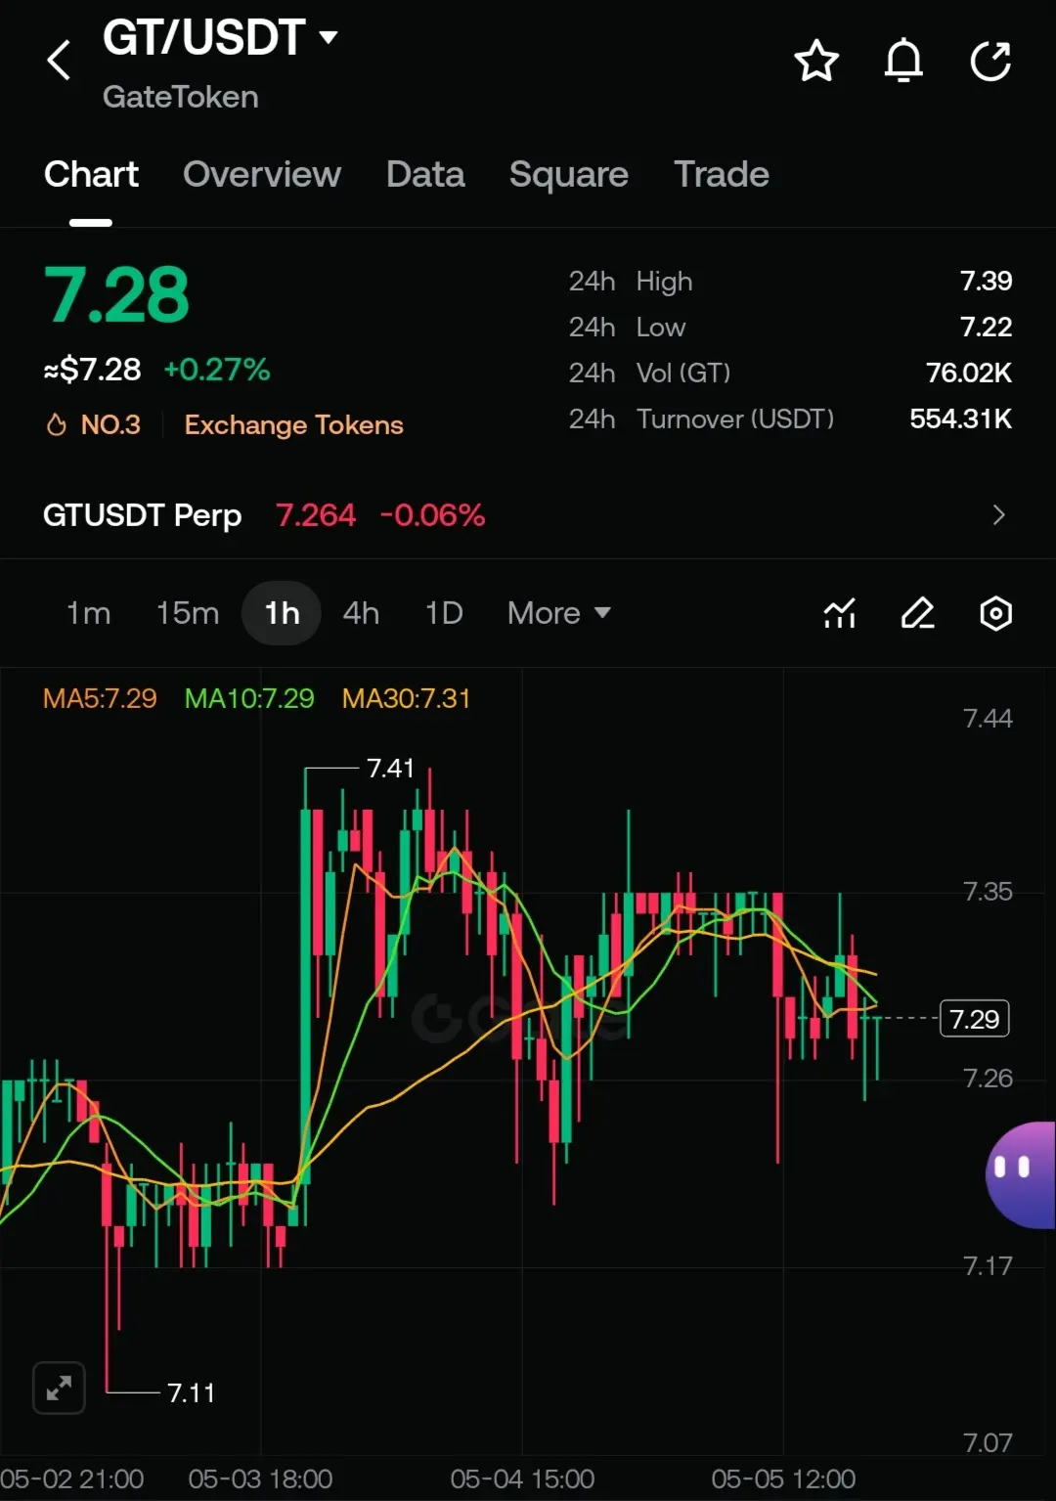
Task: Tap the 05-04 15:00 time axis label
Action: click(x=522, y=1479)
